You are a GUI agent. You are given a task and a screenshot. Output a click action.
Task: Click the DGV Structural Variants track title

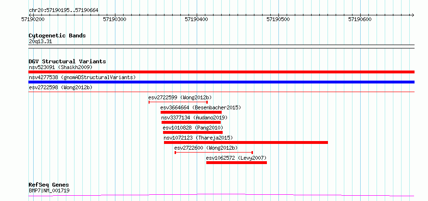click(67, 61)
